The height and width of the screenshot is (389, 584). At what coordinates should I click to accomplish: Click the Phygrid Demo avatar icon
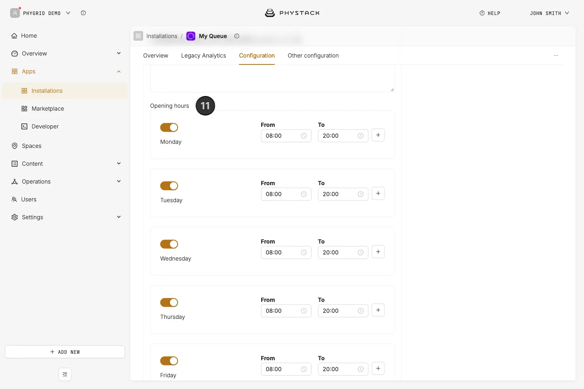point(15,13)
